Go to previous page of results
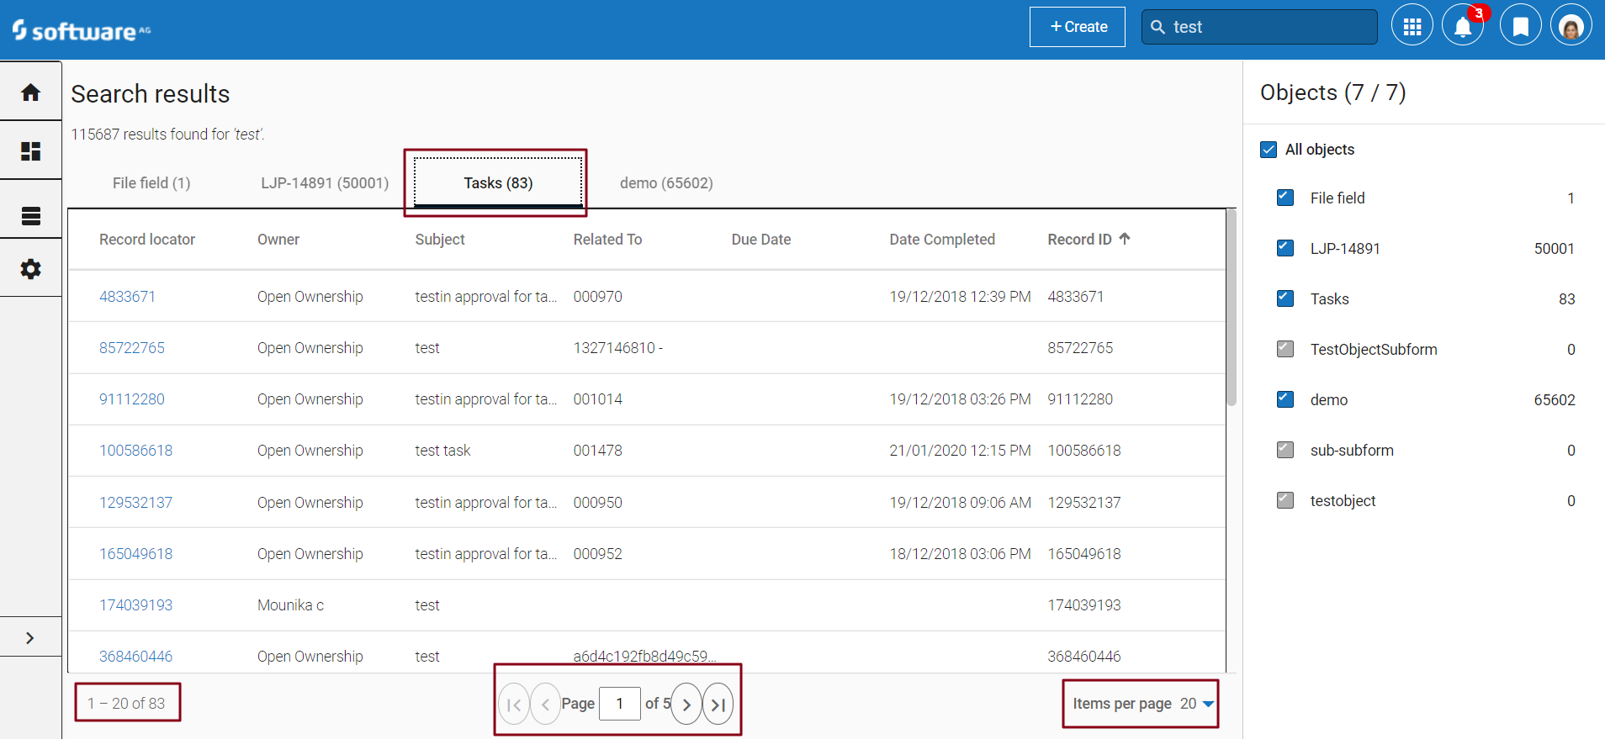The width and height of the screenshot is (1605, 739). tap(545, 704)
